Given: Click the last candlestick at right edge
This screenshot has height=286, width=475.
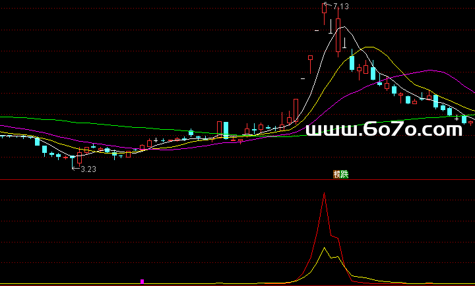Looking at the screenshot, I should pos(471,122).
